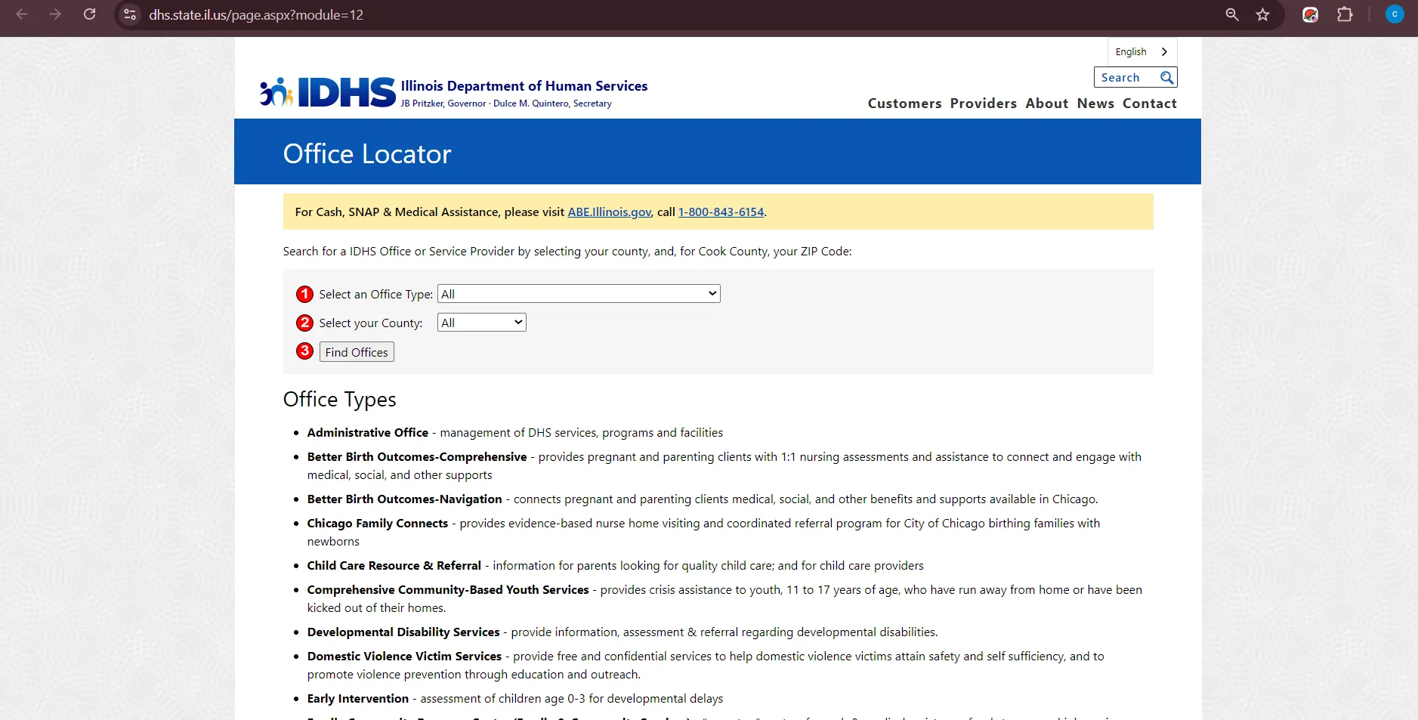Click Better Birth Outcomes-Navigation text
The width and height of the screenshot is (1418, 720).
coord(404,499)
